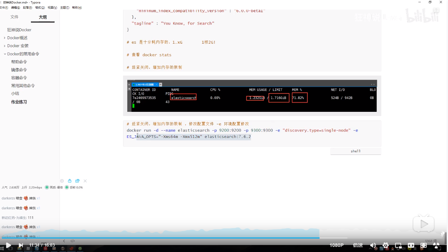448x252 pixels.
Task: Open the 1080P quality selector
Action: (336, 245)
